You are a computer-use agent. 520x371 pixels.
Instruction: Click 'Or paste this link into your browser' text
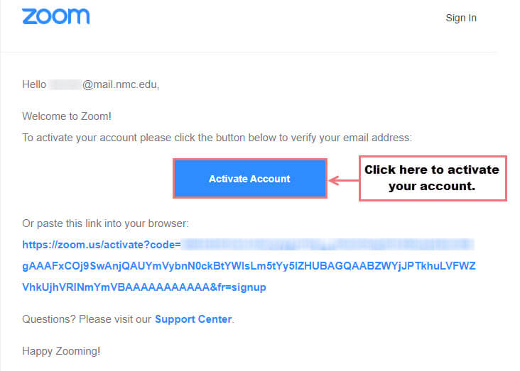[105, 223]
